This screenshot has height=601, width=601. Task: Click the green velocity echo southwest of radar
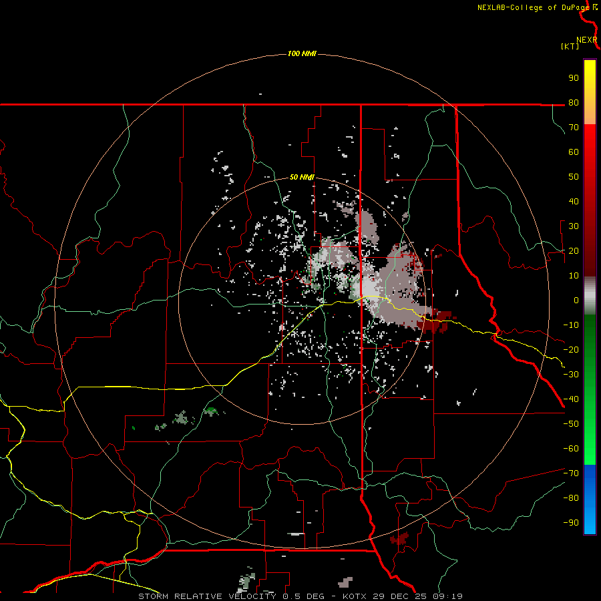point(211,412)
